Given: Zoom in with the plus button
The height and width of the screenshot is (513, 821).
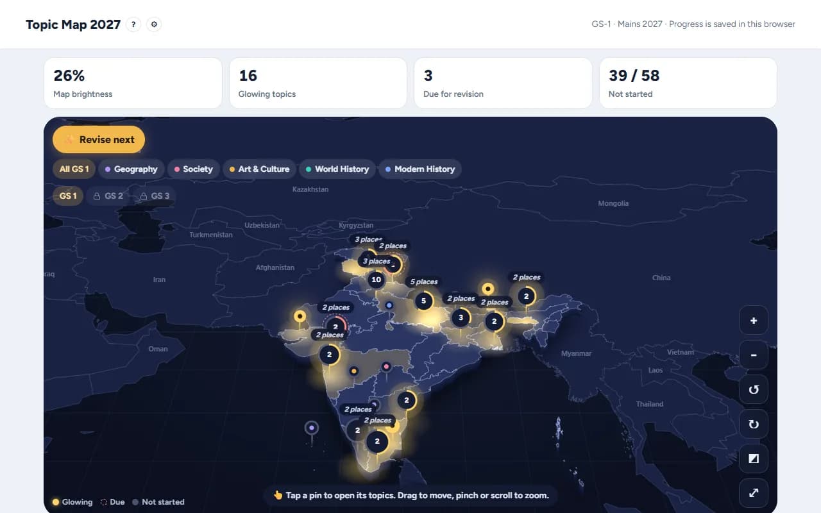Looking at the screenshot, I should point(754,321).
